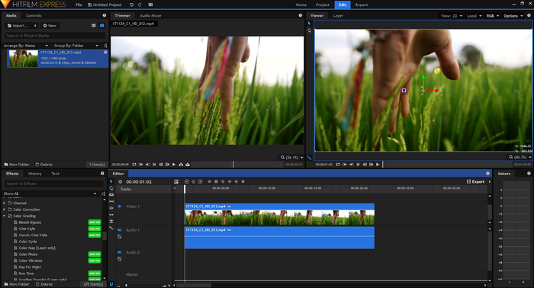The width and height of the screenshot is (534, 288).
Task: Select the Hand tool in the Editor toolbar
Action: pyautogui.click(x=111, y=188)
